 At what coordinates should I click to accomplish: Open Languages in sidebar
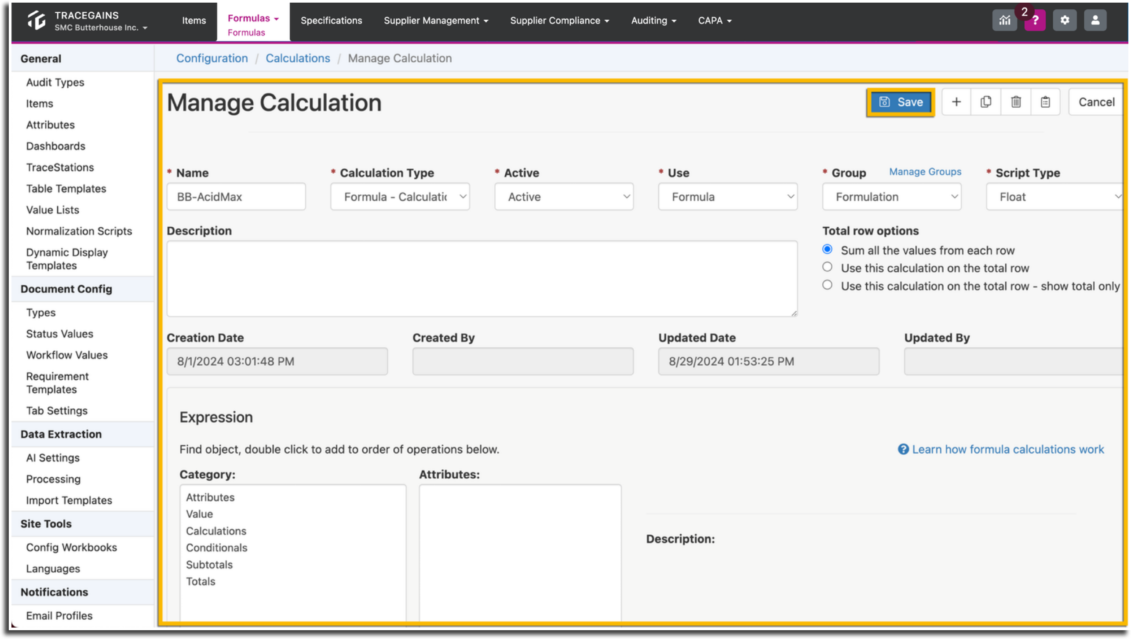(53, 568)
